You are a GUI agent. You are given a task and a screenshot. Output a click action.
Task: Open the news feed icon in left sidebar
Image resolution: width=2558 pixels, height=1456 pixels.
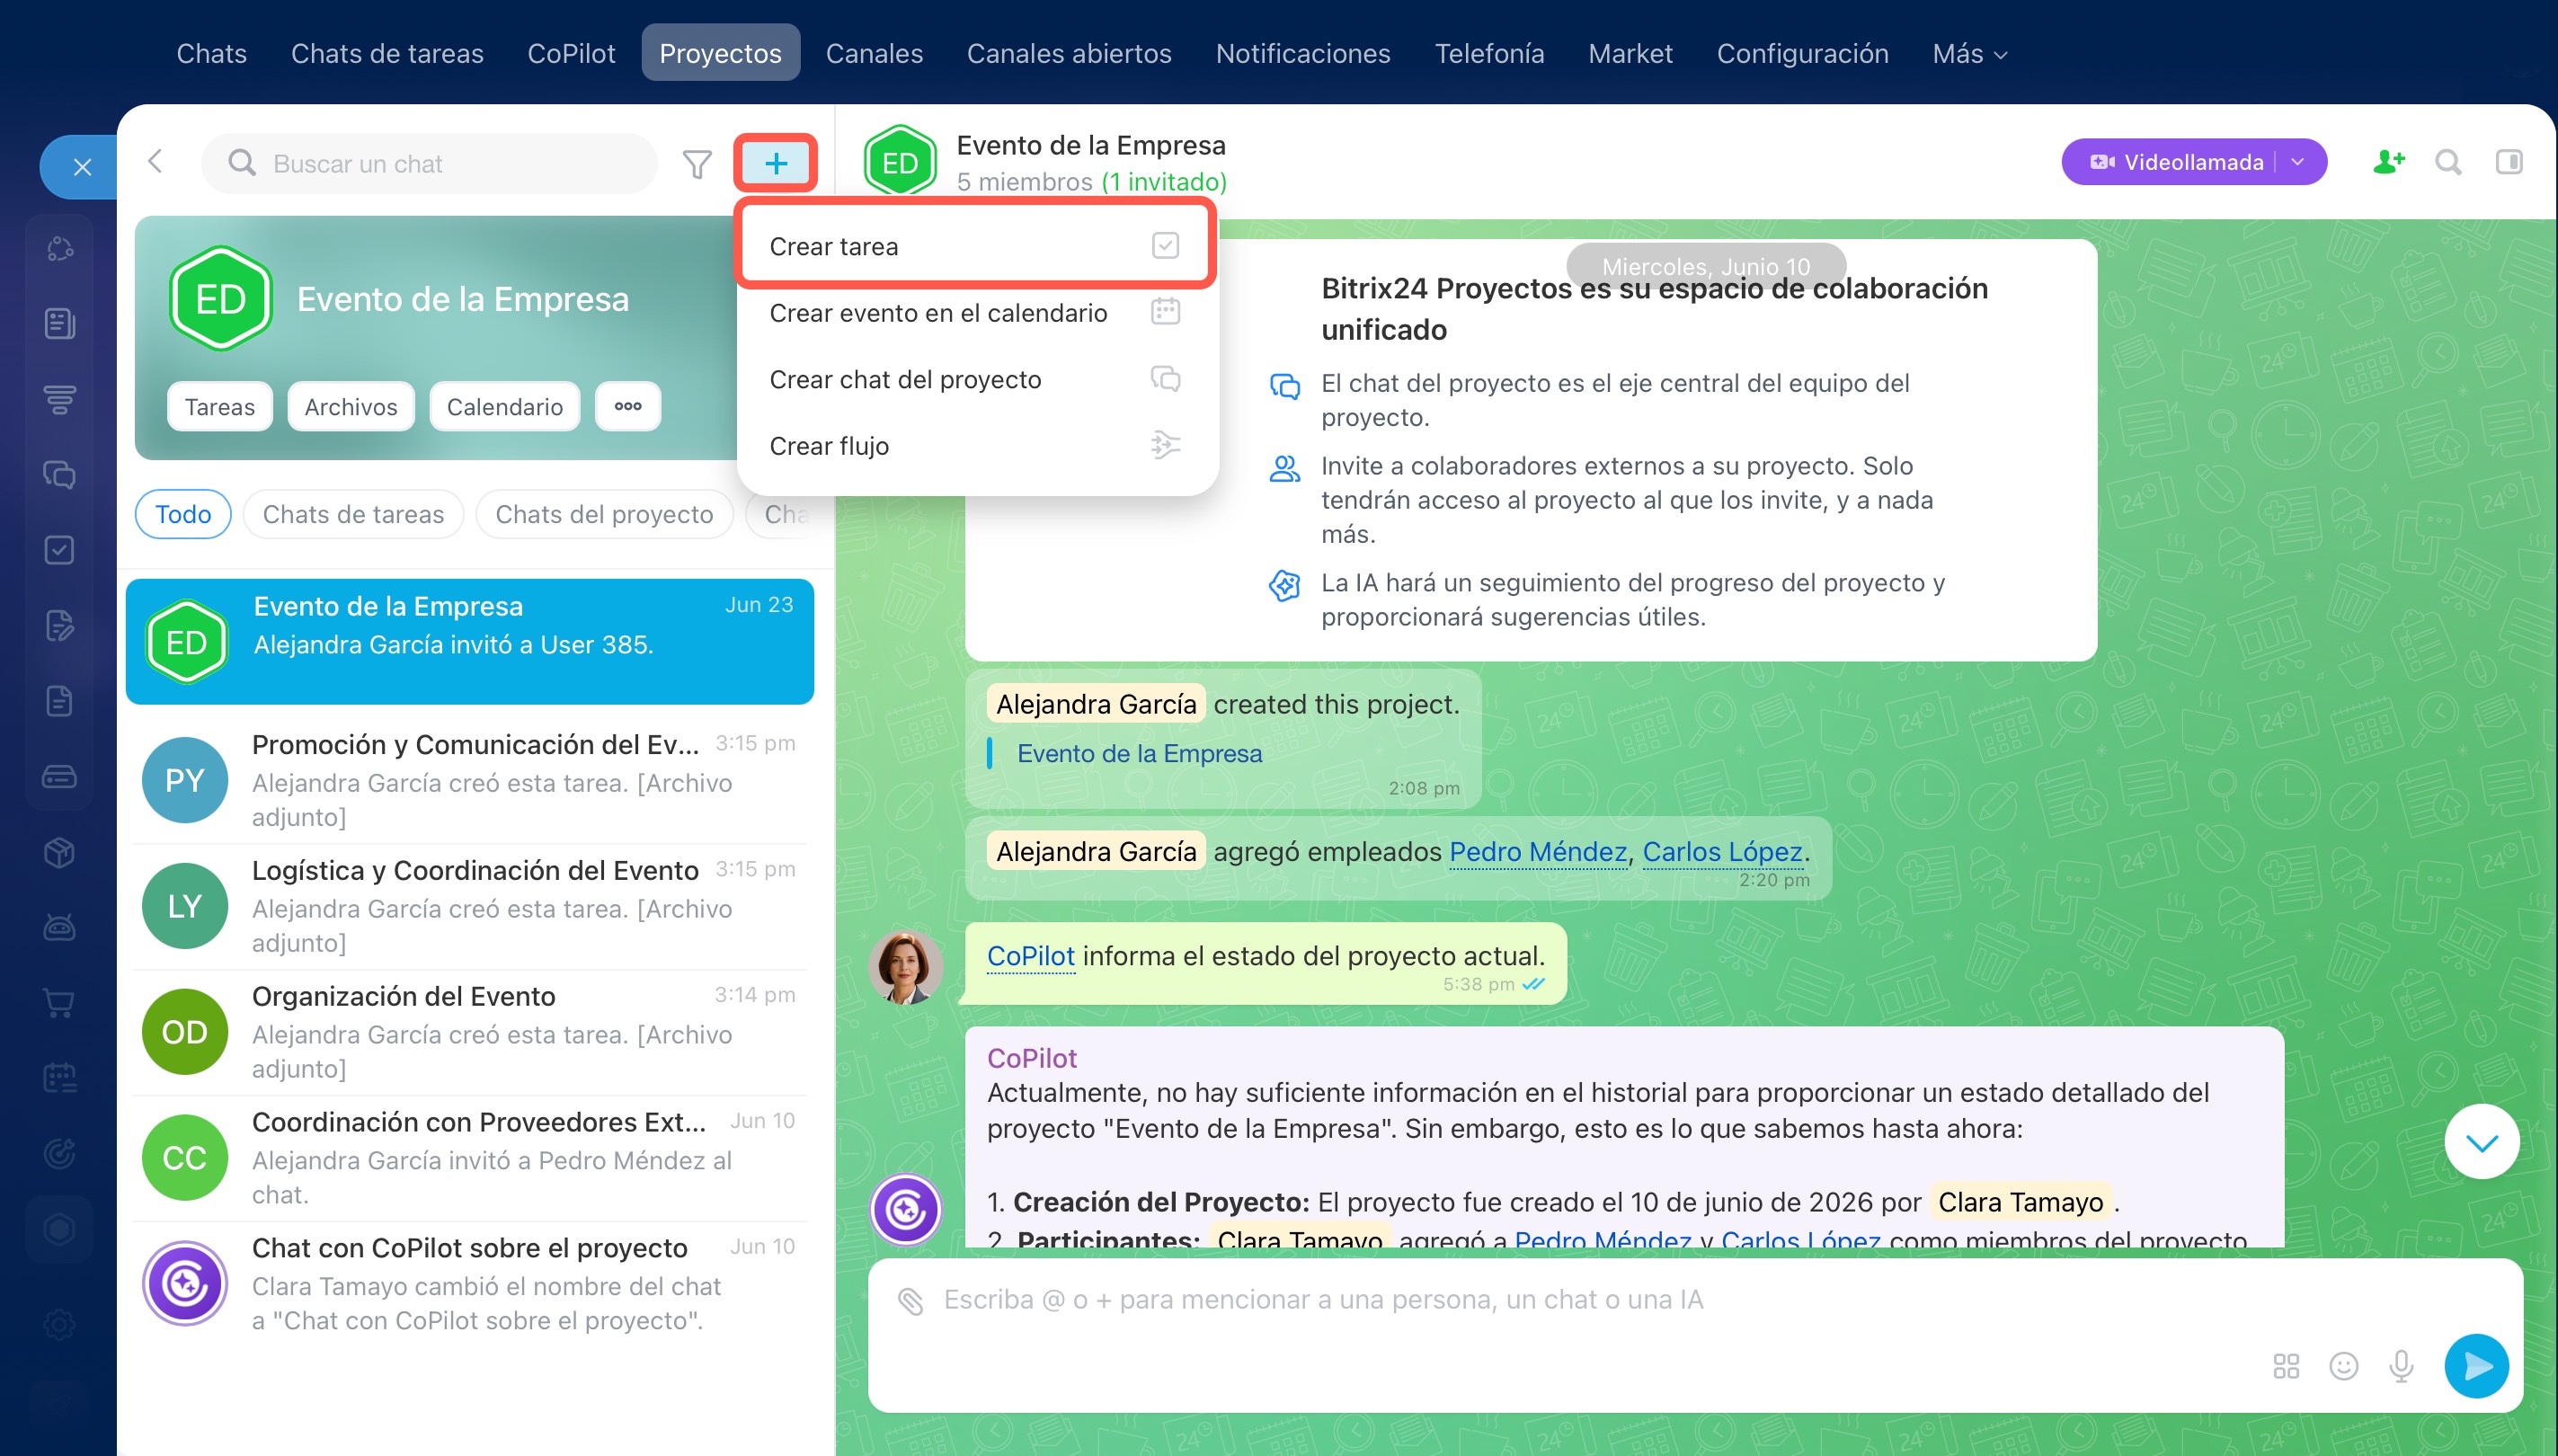(60, 323)
